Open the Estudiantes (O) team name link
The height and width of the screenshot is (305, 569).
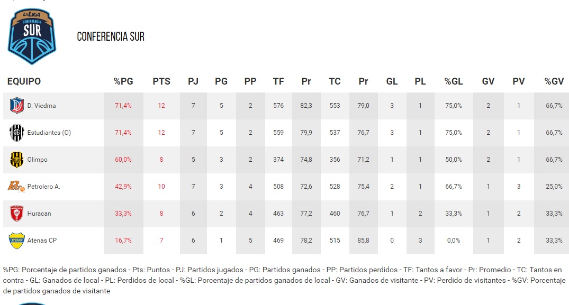pos(49,133)
